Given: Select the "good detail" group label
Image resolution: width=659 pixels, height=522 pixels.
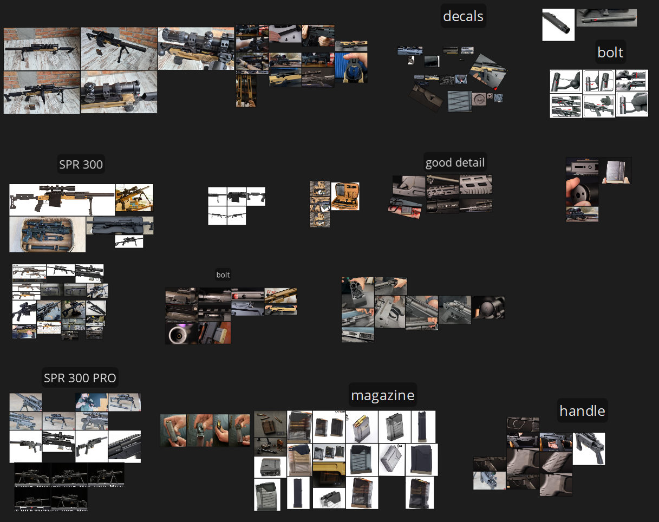Looking at the screenshot, I should point(455,162).
